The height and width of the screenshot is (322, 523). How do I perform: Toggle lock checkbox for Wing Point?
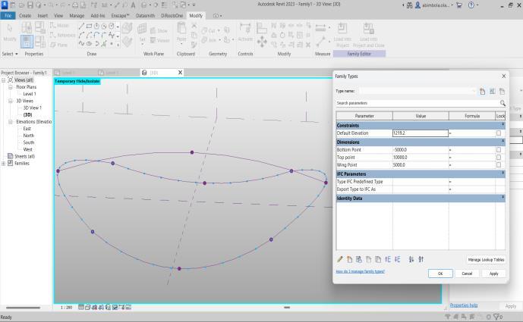pos(499,165)
